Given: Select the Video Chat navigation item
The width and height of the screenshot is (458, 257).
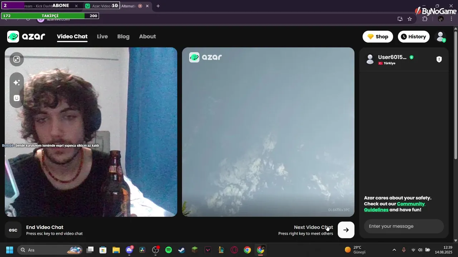Looking at the screenshot, I should [72, 36].
